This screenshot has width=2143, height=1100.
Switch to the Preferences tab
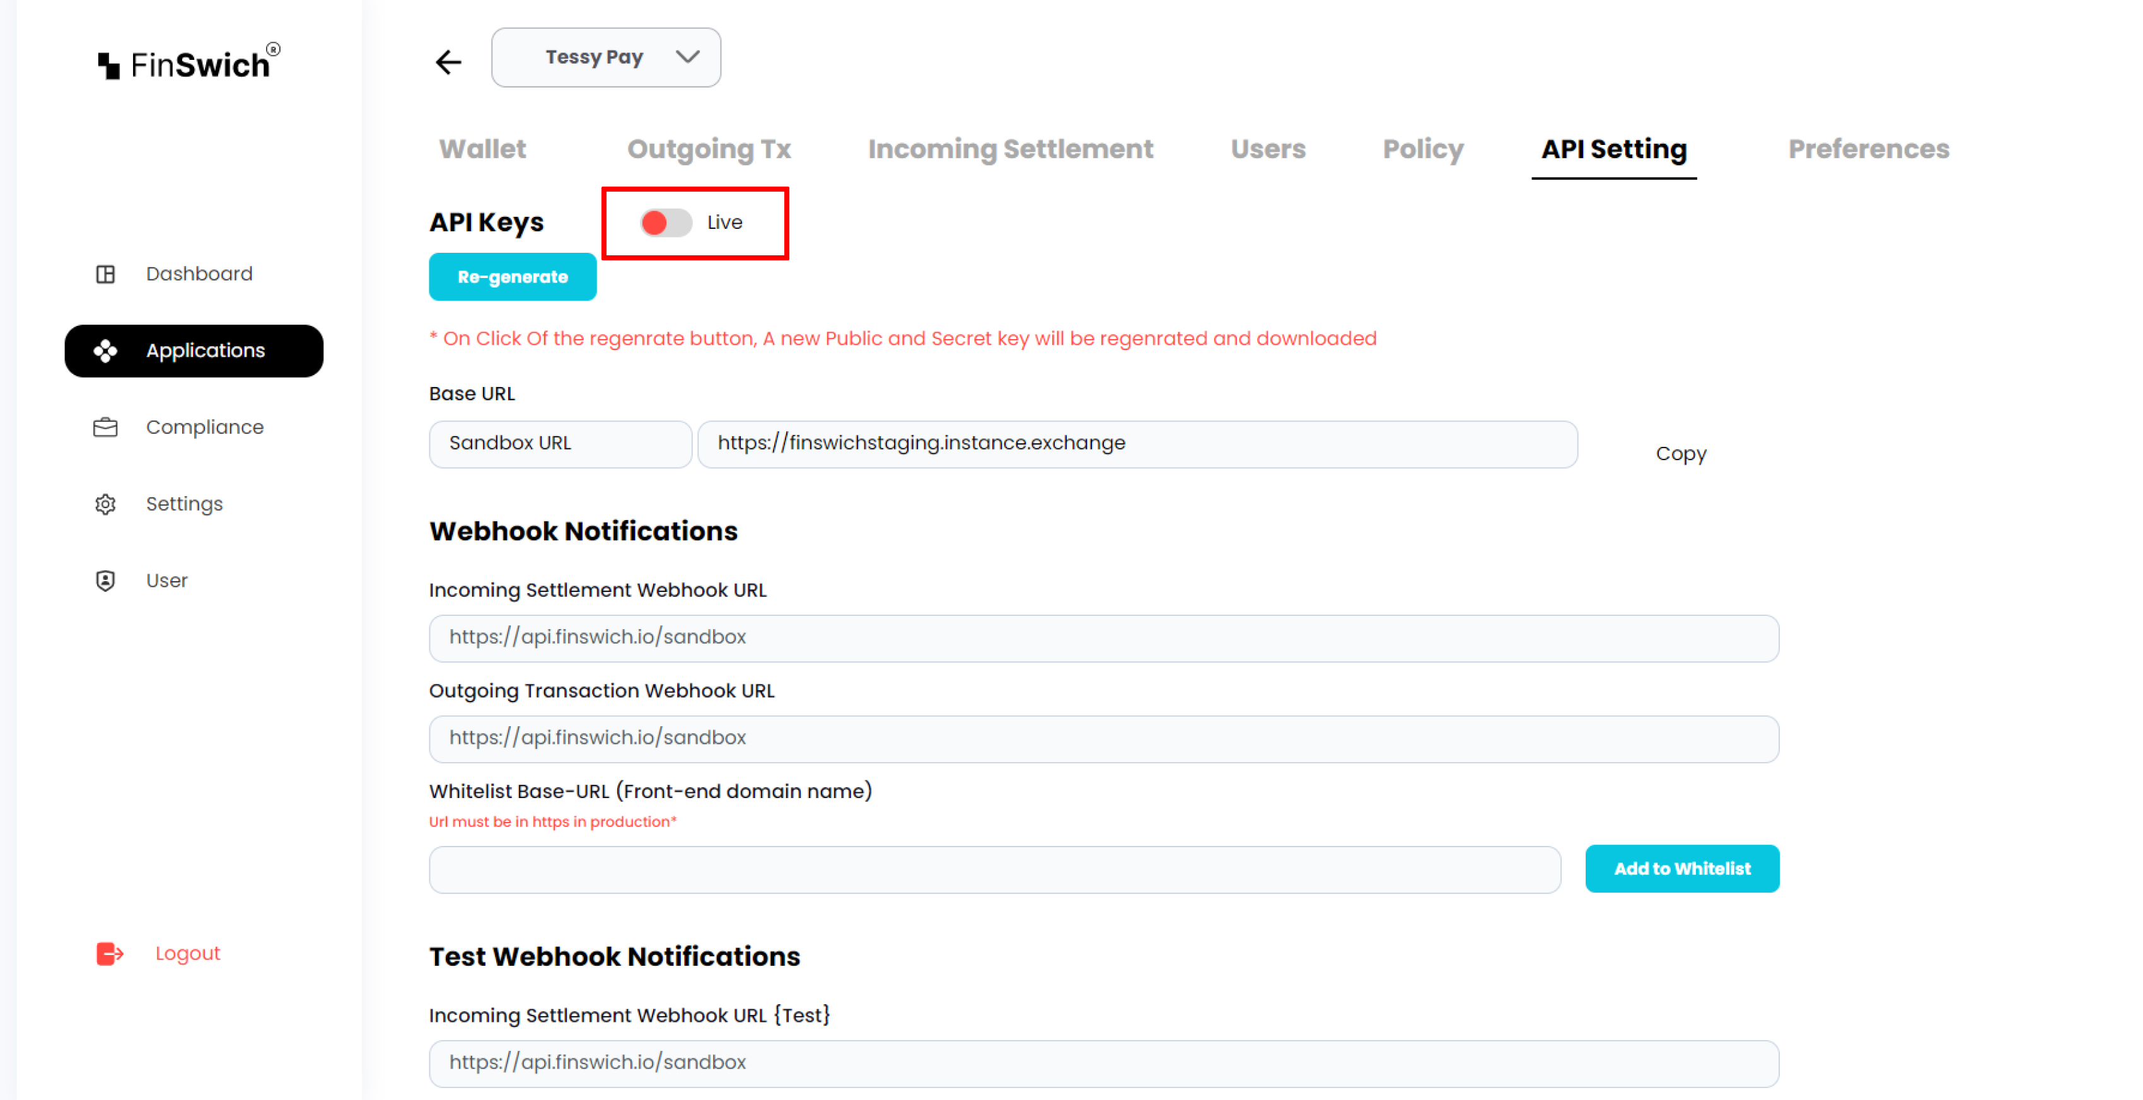pyautogui.click(x=1869, y=149)
